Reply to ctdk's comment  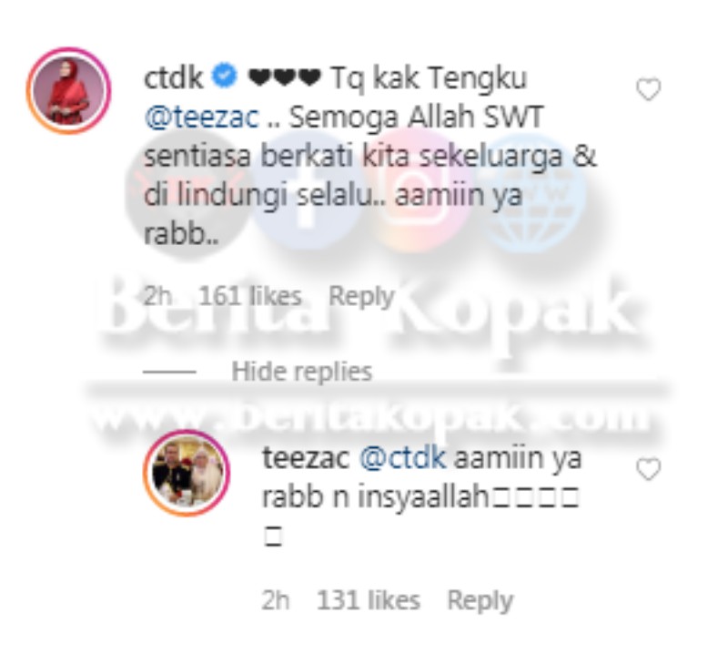(x=361, y=297)
